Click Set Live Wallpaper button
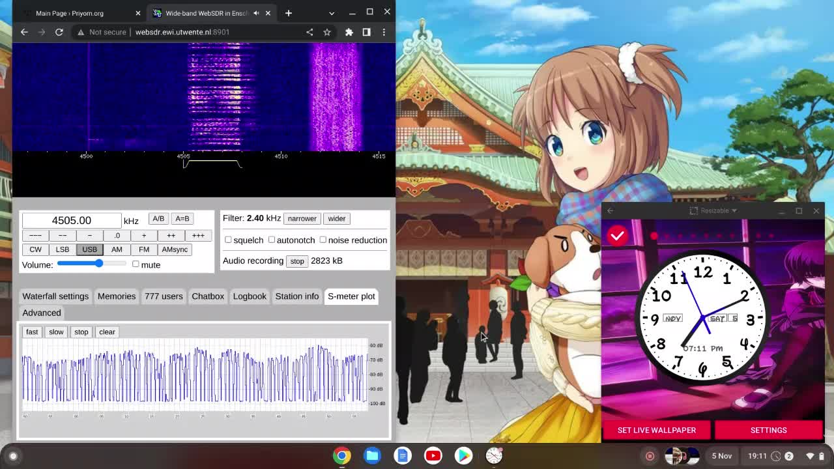This screenshot has height=469, width=834. pos(657,430)
